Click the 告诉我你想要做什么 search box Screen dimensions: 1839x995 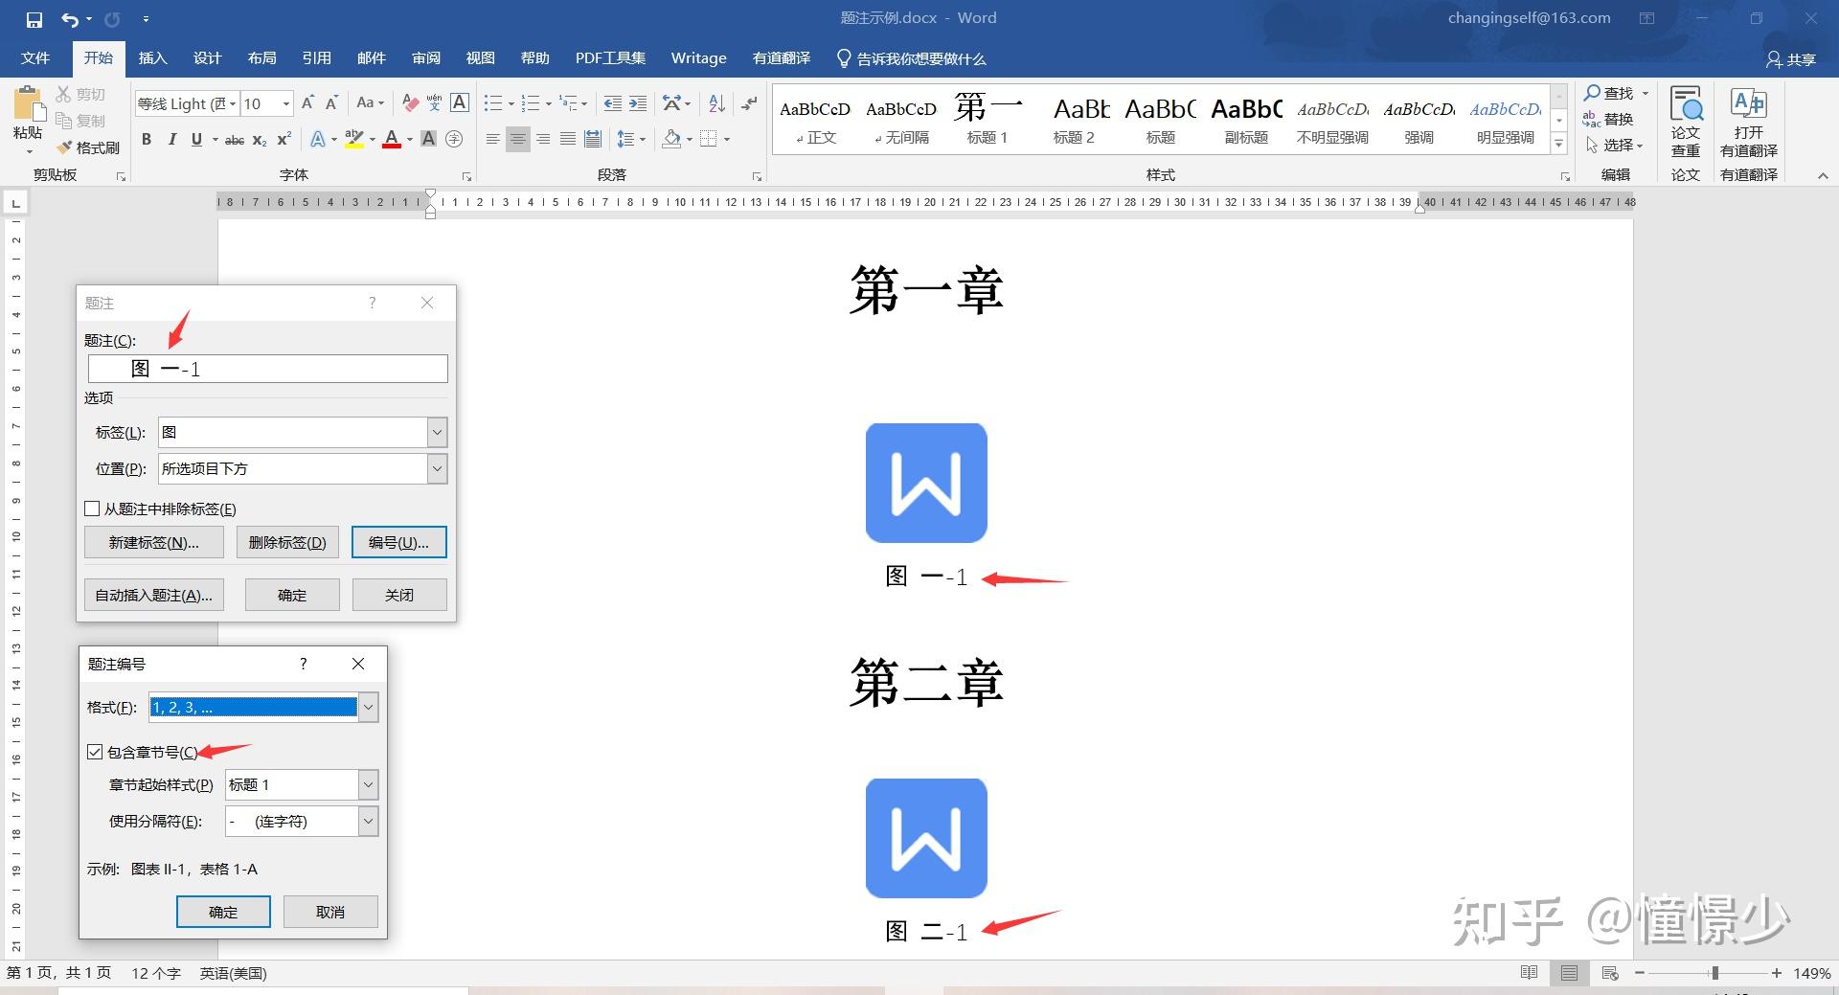911,58
